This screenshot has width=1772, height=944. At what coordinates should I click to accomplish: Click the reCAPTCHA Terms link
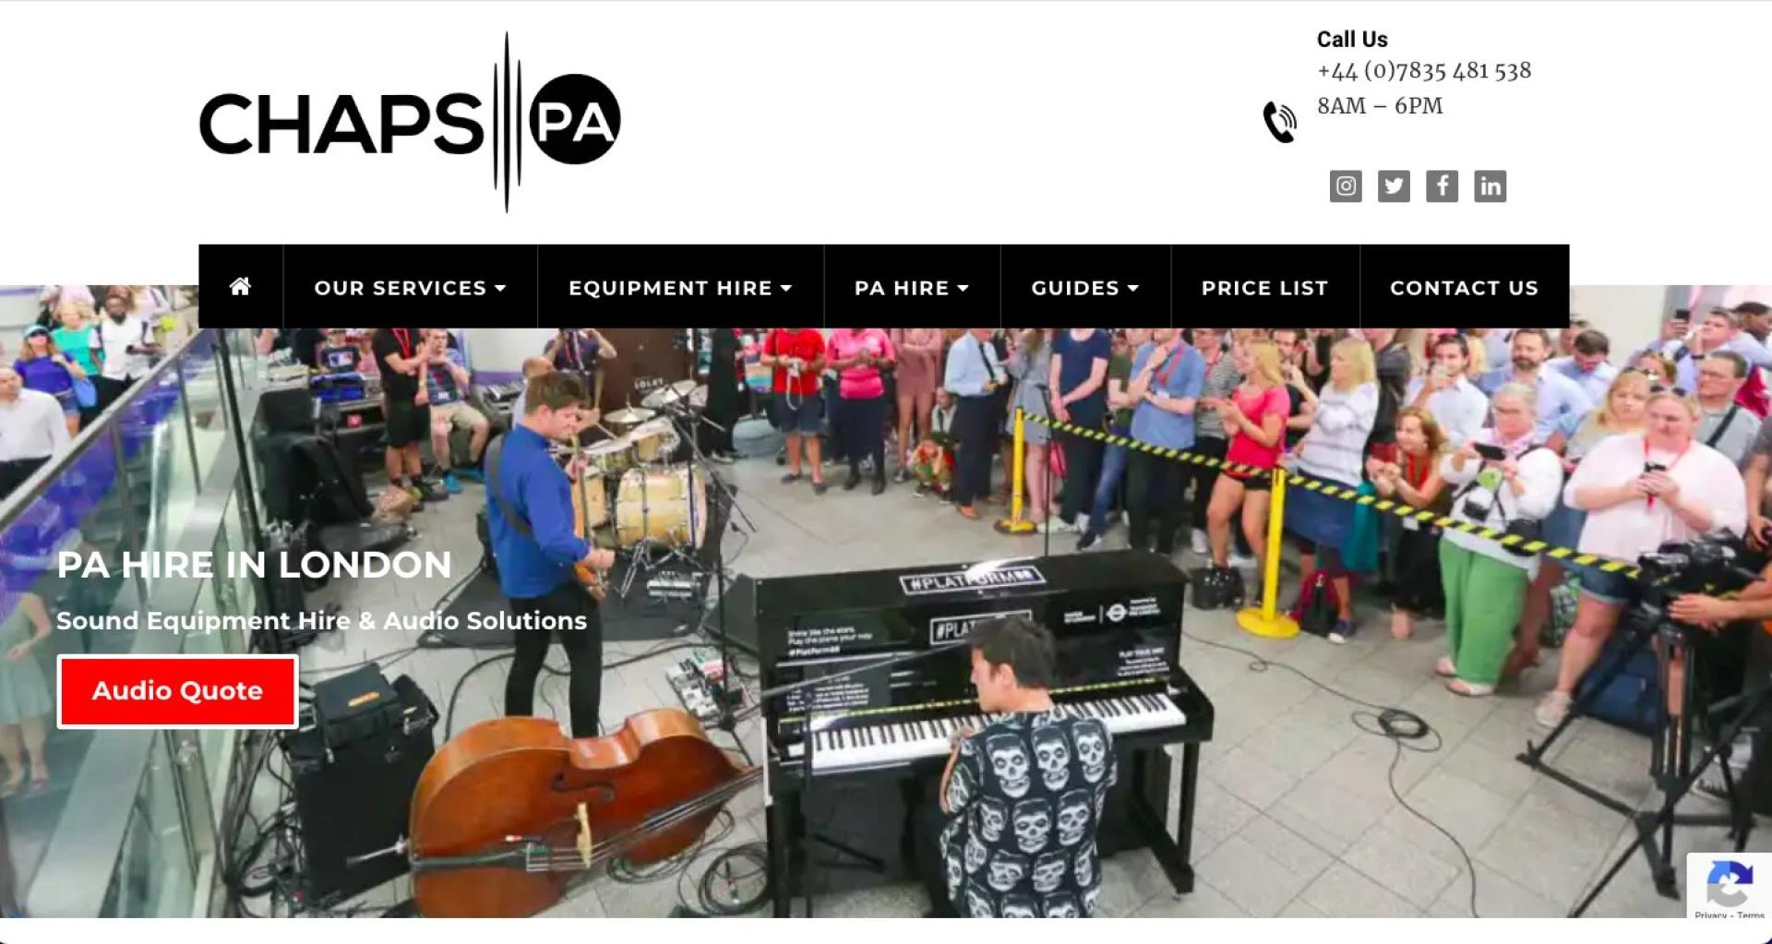point(1751,914)
